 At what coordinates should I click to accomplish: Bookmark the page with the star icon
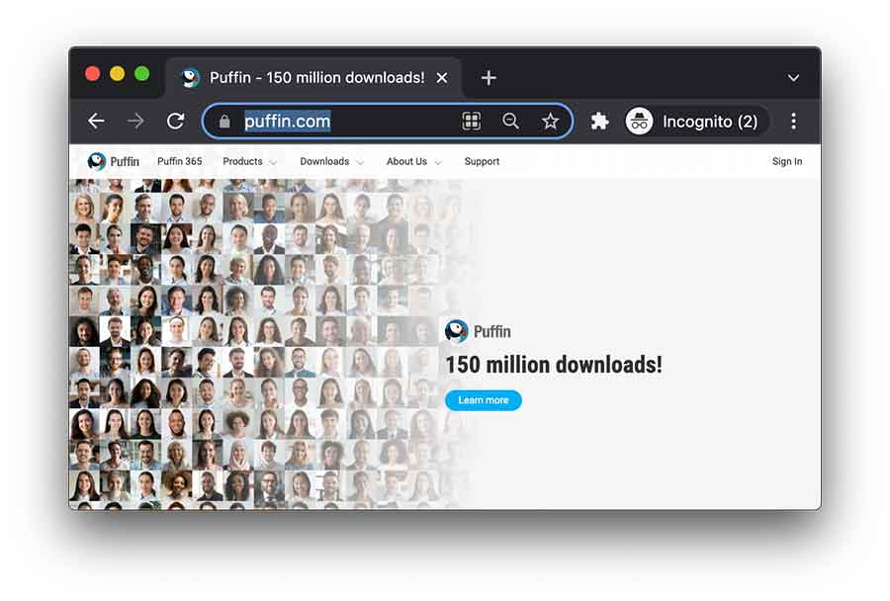pos(550,121)
